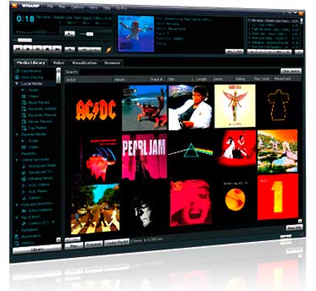Screen dimensions: 316x291
Task: Open the Options menu
Action: click(x=77, y=7)
